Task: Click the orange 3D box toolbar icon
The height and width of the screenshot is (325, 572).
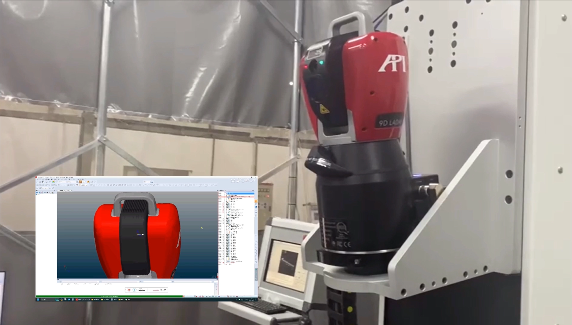Action: pyautogui.click(x=80, y=182)
